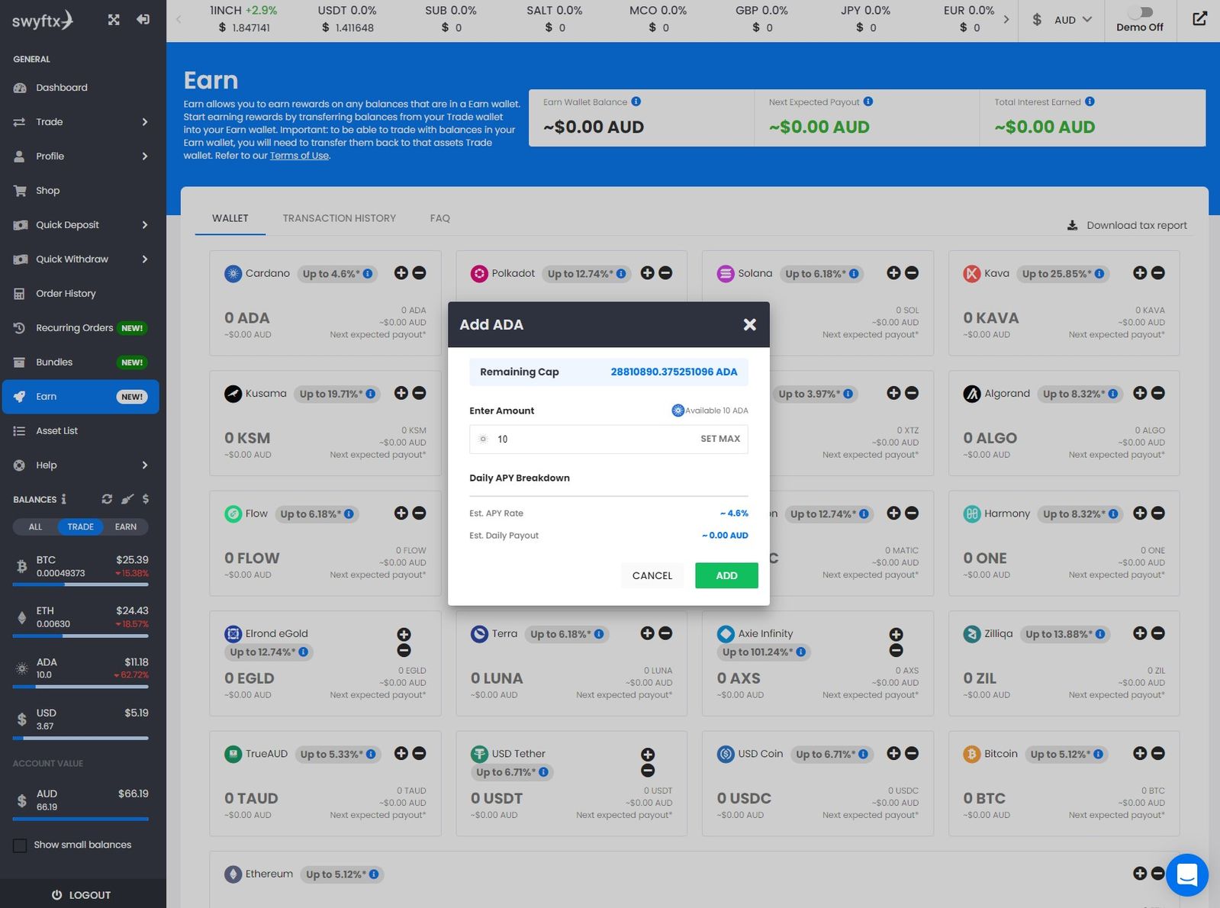
Task: Click the plus icon on the Harmony card
Action: (1140, 513)
